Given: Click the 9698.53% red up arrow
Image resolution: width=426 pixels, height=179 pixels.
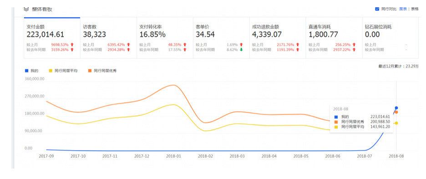Looking at the screenshot, I should tap(72, 44).
